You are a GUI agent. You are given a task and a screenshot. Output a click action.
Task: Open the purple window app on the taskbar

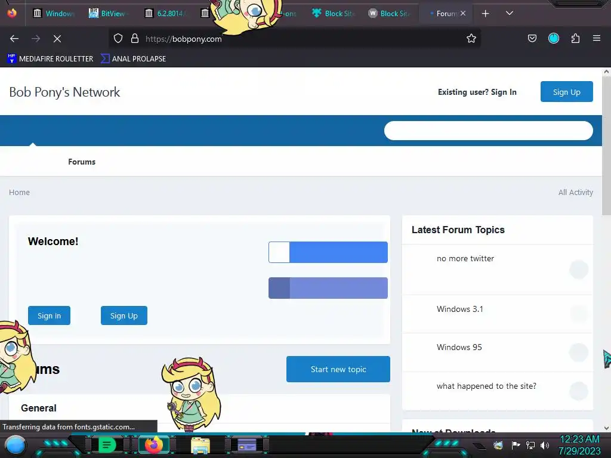click(247, 445)
